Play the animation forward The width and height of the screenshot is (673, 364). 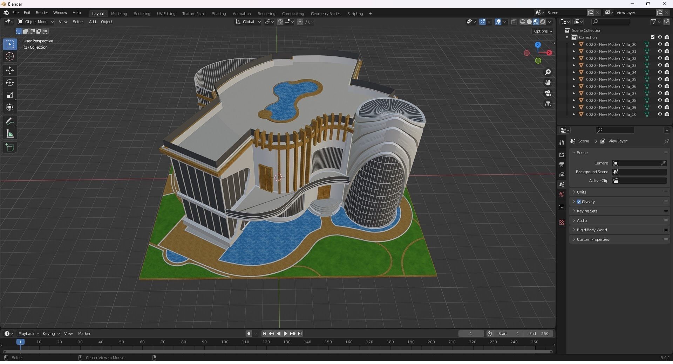click(x=285, y=334)
